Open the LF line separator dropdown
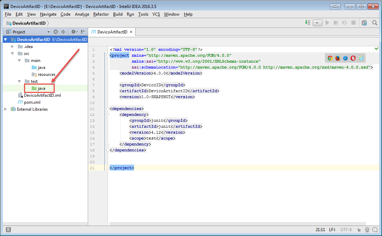382x236 pixels. (x=332, y=229)
